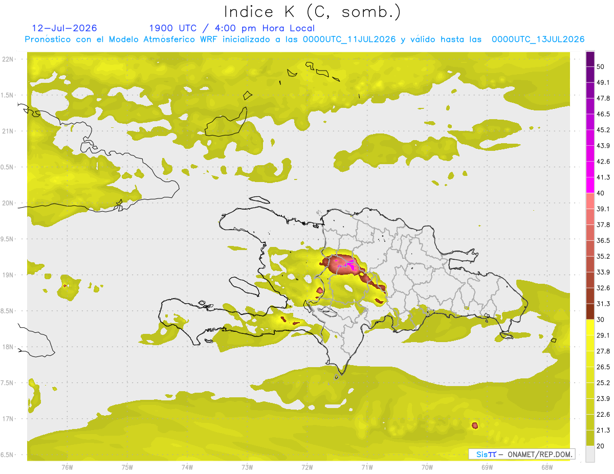Viewport: 614px width, 474px height.
Task: Click the colorbar value "37.8"
Action: [603, 225]
